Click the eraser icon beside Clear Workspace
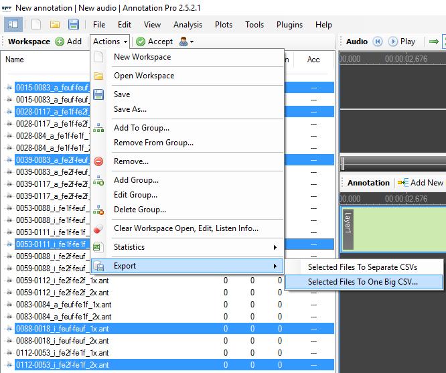Image resolution: width=446 pixels, height=373 pixels. point(98,228)
